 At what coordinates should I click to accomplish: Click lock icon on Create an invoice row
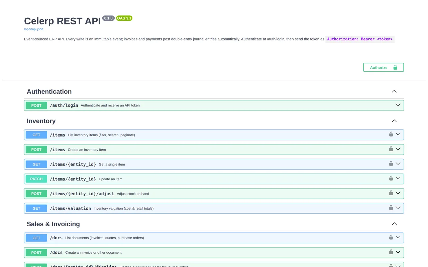coord(391,252)
